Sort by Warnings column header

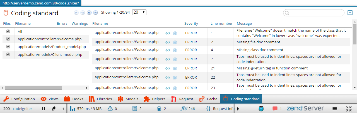(80, 24)
